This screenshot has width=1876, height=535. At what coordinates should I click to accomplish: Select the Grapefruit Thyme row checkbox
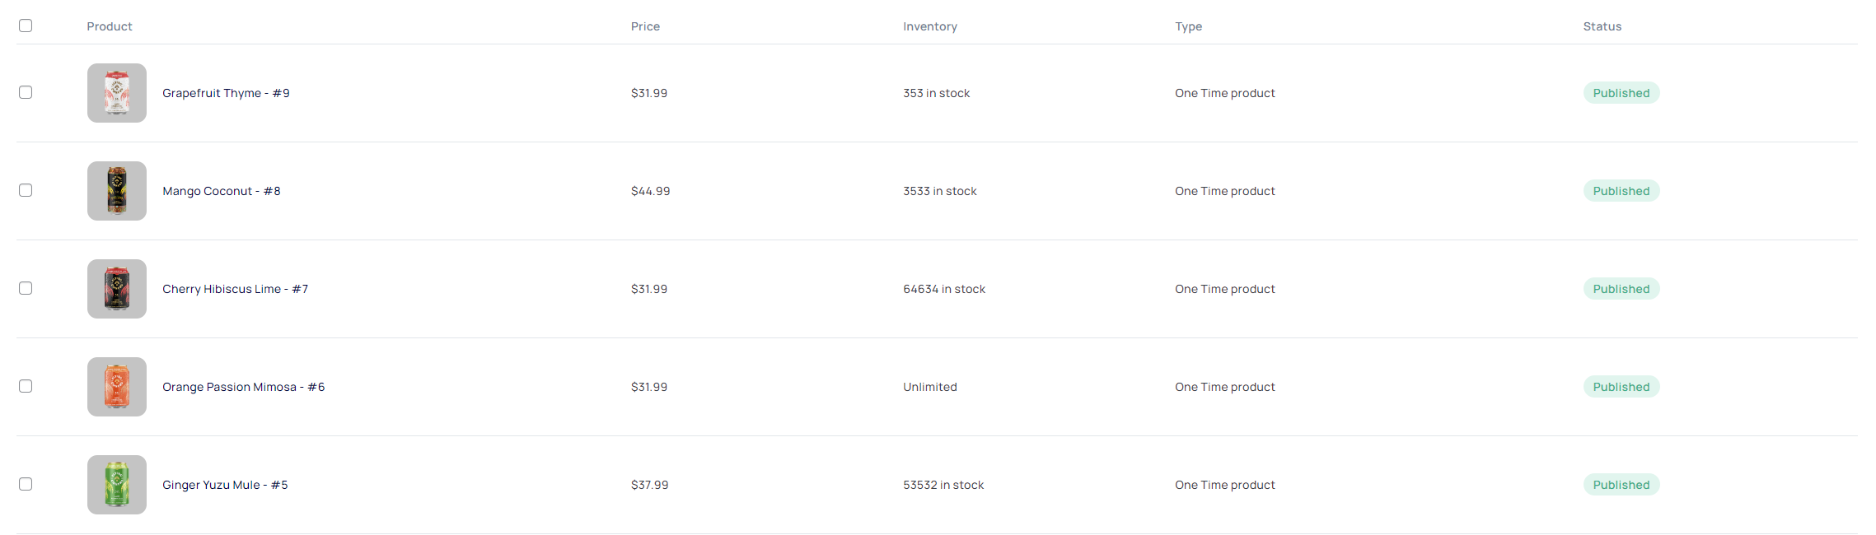click(x=26, y=92)
